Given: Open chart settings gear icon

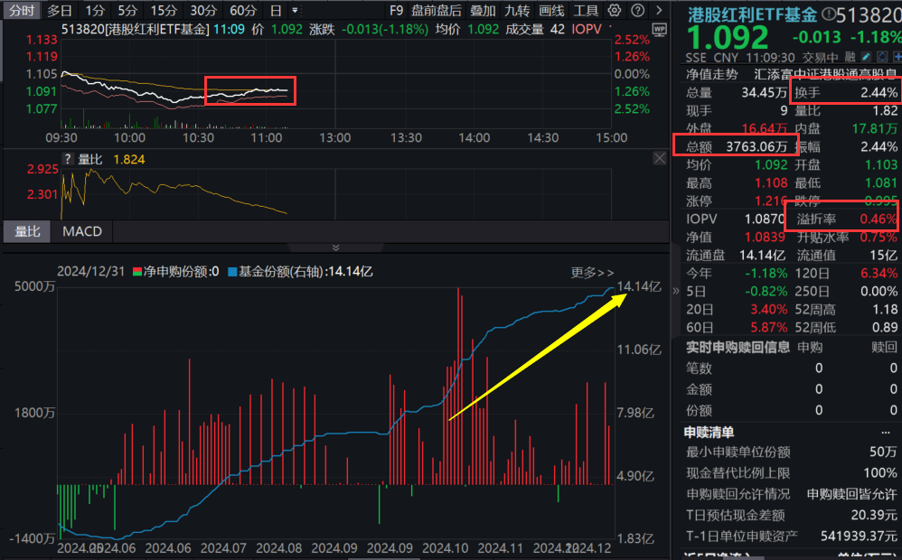Looking at the screenshot, I should pyautogui.click(x=615, y=10).
